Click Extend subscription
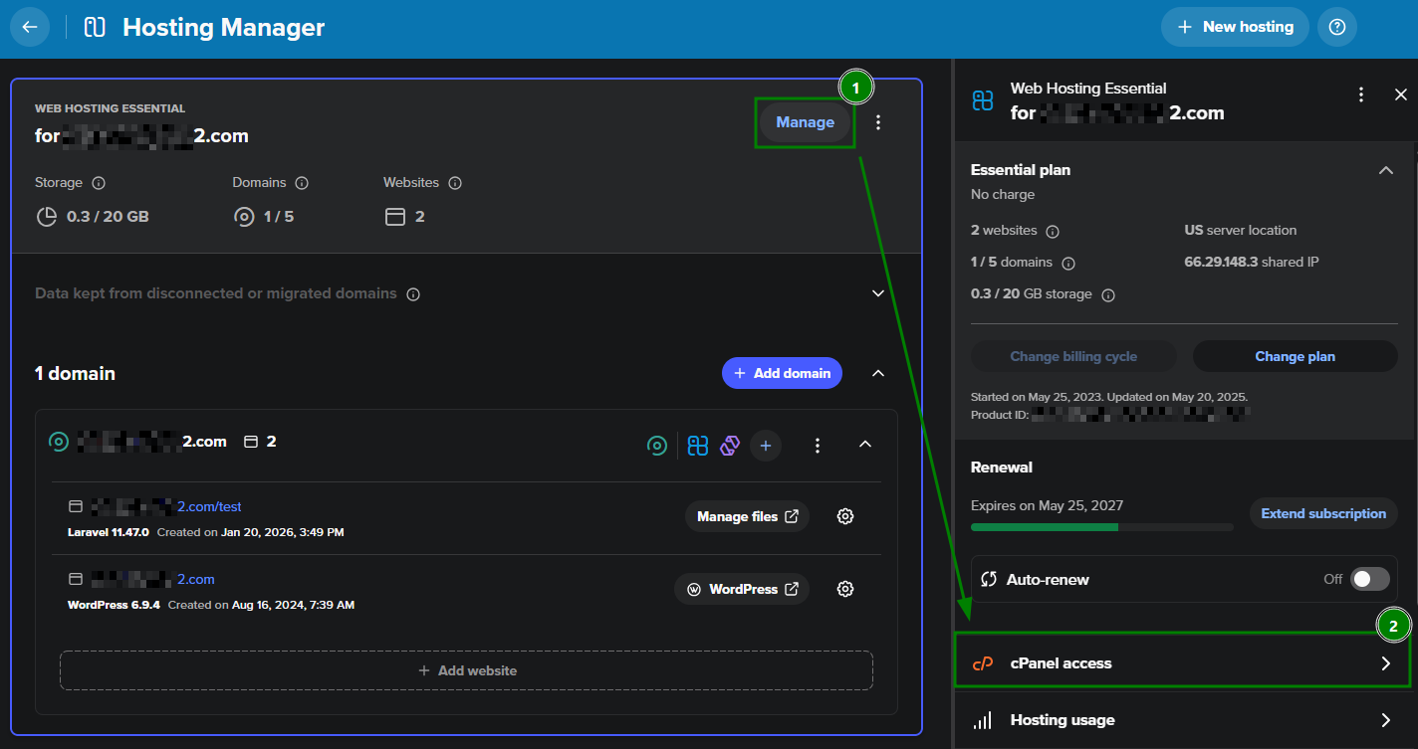This screenshot has width=1418, height=749. coord(1323,513)
